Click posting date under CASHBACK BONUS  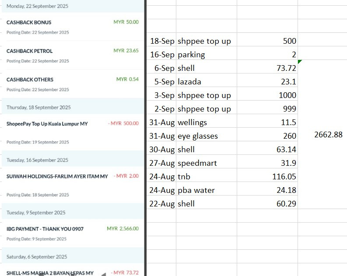(38, 32)
